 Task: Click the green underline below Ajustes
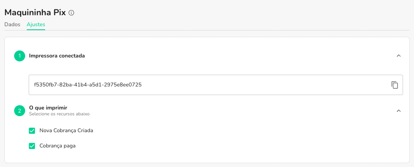(36, 29)
